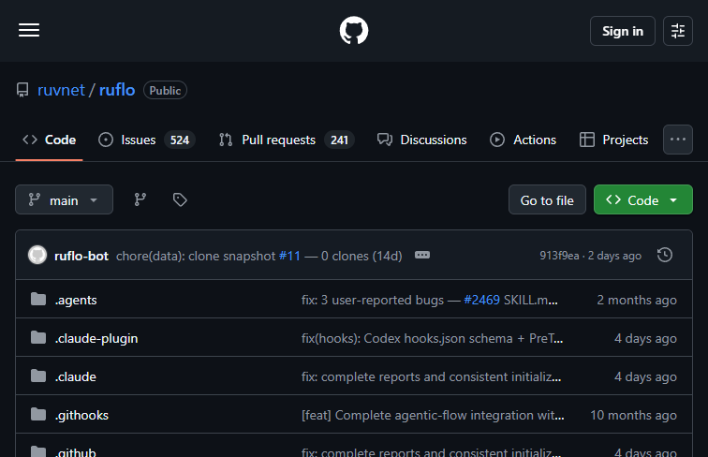
Task: Expand the green Code dropdown
Action: click(x=643, y=199)
